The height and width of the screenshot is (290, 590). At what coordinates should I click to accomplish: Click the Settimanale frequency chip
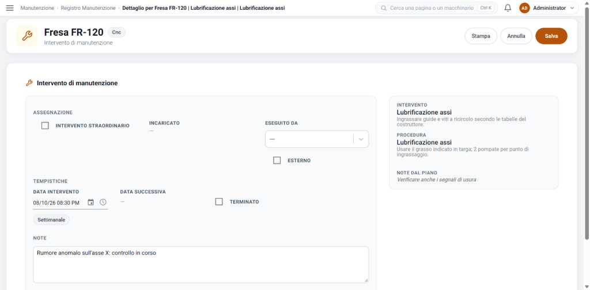point(51,220)
